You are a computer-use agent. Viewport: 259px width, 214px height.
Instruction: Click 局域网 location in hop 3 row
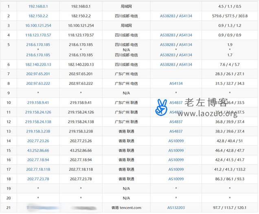pos(126,25)
